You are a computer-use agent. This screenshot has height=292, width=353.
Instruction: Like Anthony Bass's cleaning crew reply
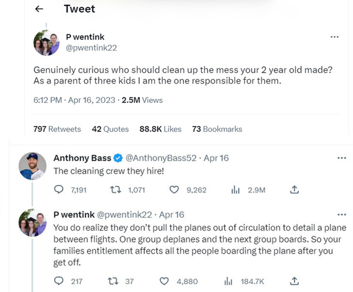pyautogui.click(x=174, y=190)
